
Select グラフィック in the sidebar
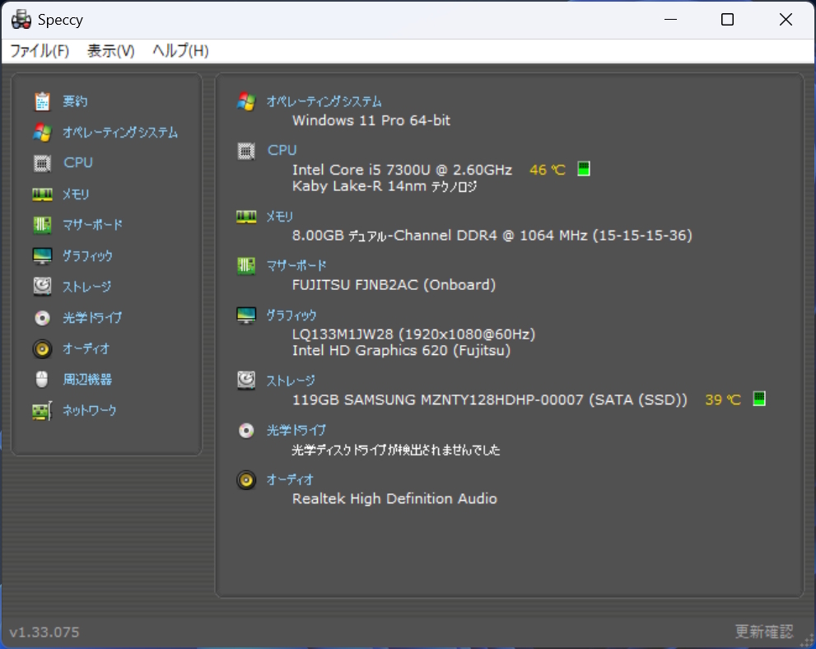(x=87, y=256)
